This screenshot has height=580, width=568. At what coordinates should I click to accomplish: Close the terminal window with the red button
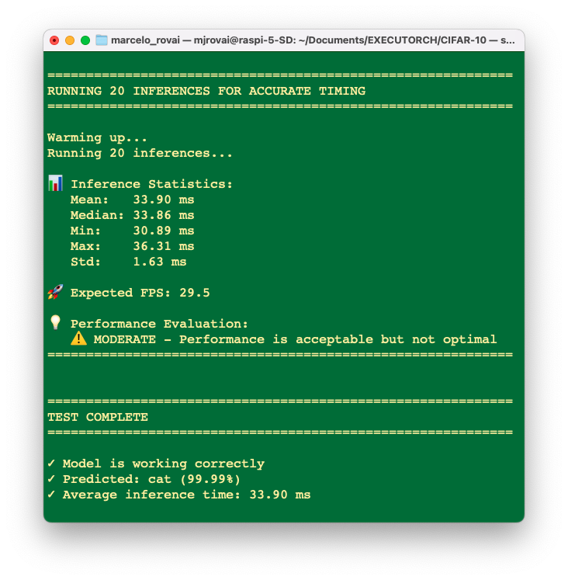[x=54, y=40]
